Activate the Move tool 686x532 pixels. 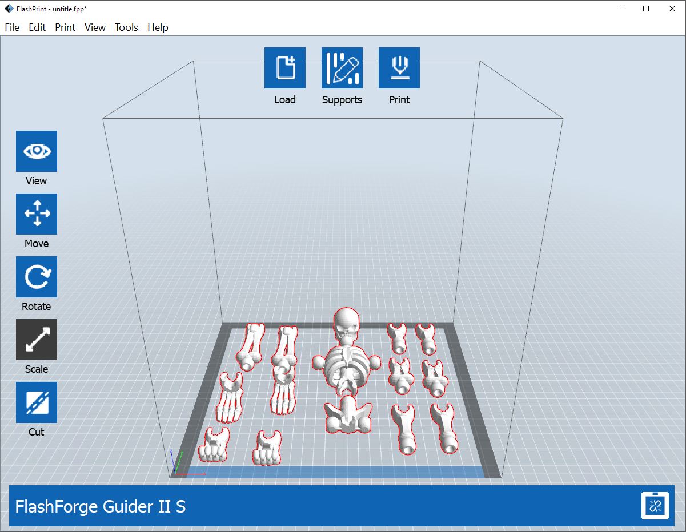tap(37, 214)
